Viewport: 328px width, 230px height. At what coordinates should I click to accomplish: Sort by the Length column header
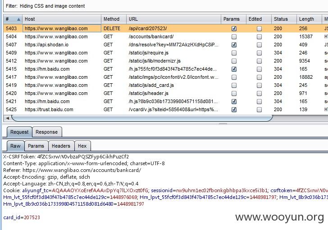pos(309,19)
